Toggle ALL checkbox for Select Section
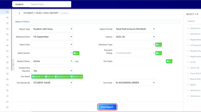This screenshot has height=112, width=201. pyautogui.click(x=76, y=53)
